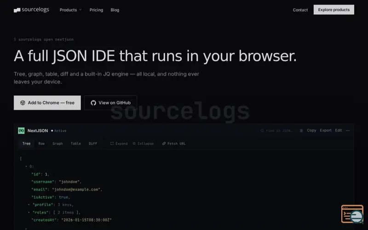This screenshot has width=368, height=230.
Task: Click the "createdAt" timestamp row
Action: [71, 220]
